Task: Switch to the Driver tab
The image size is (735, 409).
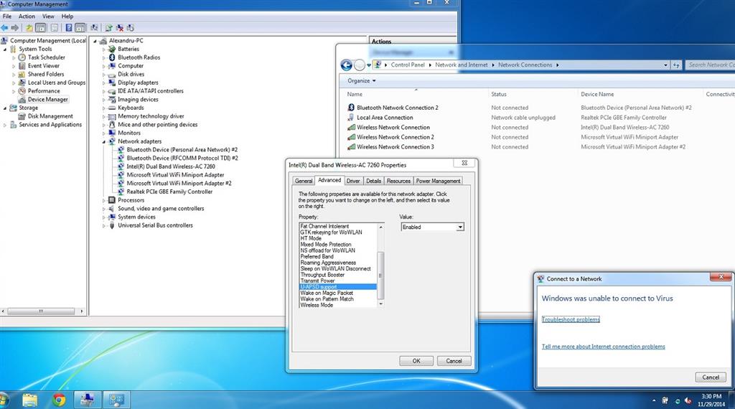Action: 353,181
